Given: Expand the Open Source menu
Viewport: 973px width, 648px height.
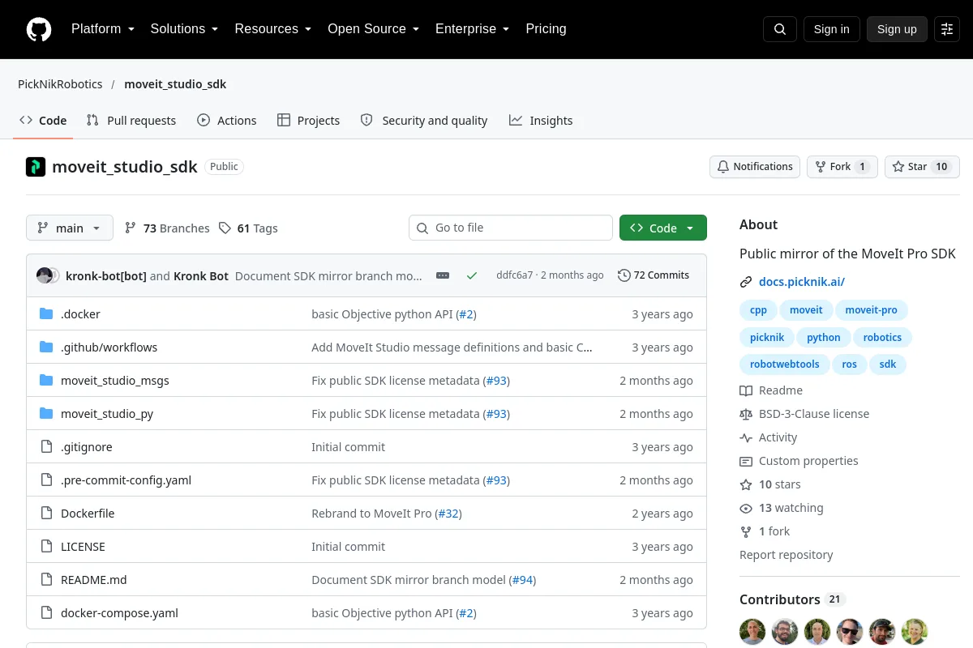Looking at the screenshot, I should coord(373,29).
